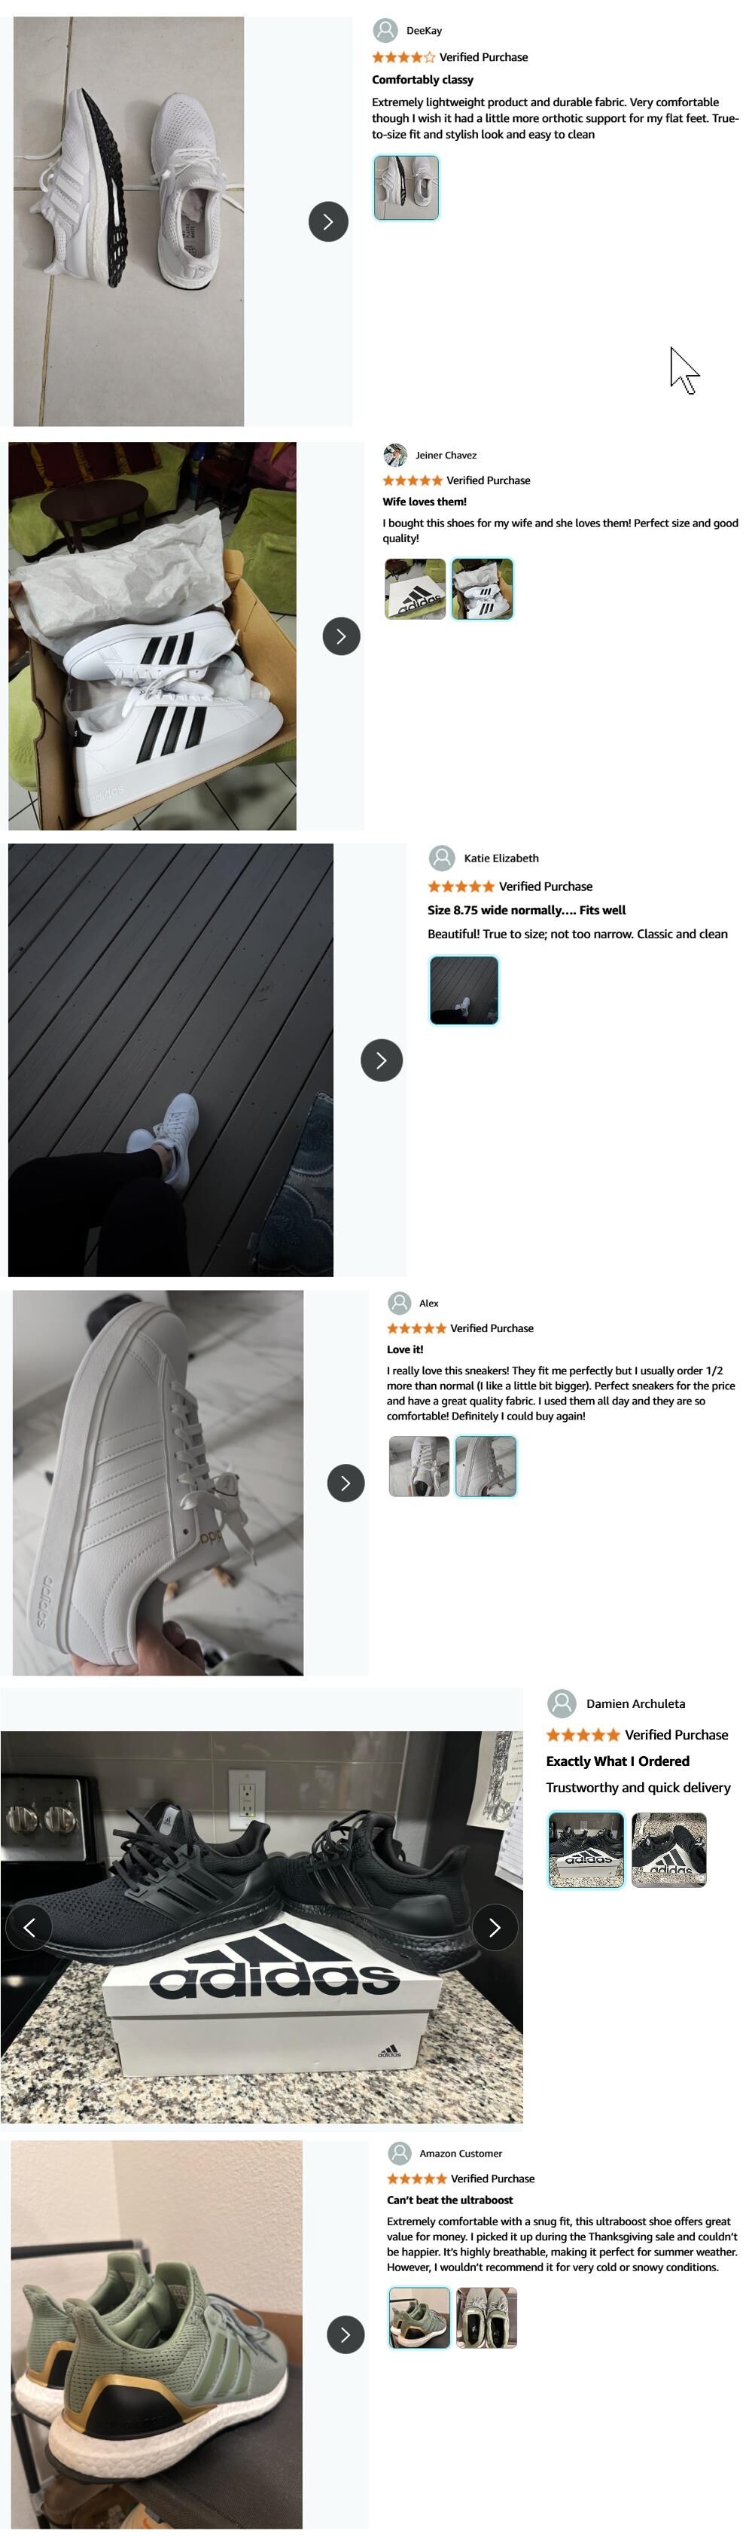Select Jeiner Chavez's second shoes-in-box thumbnail
This screenshot has height=2537, width=746.
click(481, 589)
